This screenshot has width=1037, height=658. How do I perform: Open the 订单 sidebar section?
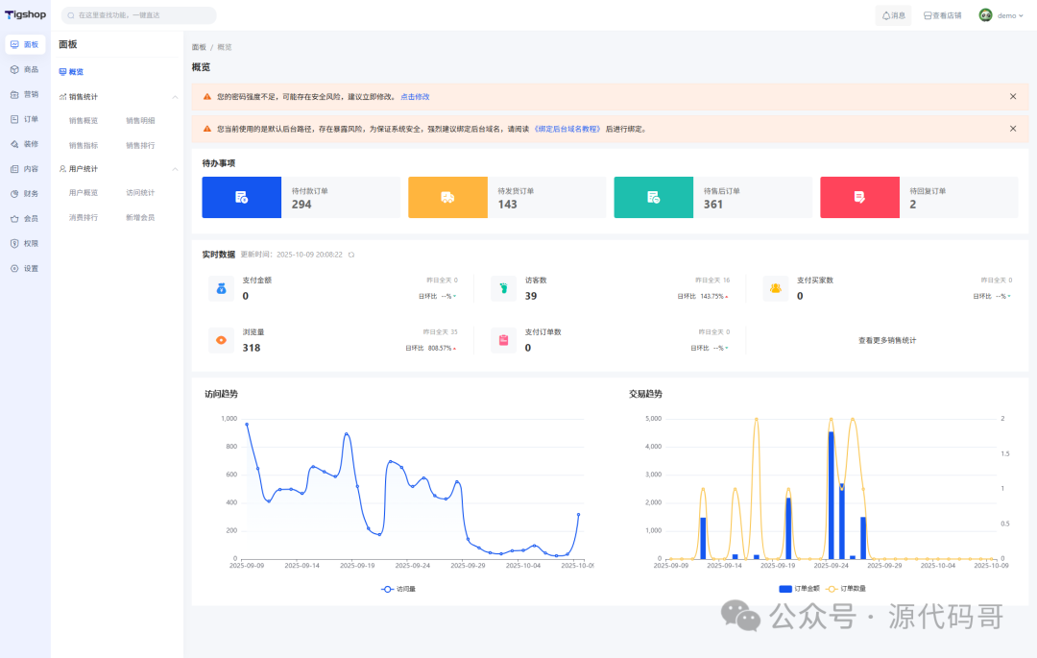tap(25, 119)
